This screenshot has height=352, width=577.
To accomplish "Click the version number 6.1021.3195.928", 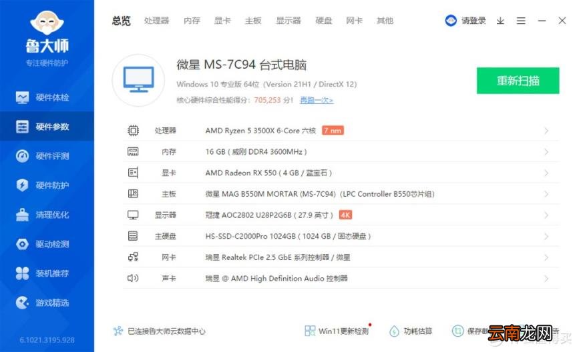I will [47, 340].
